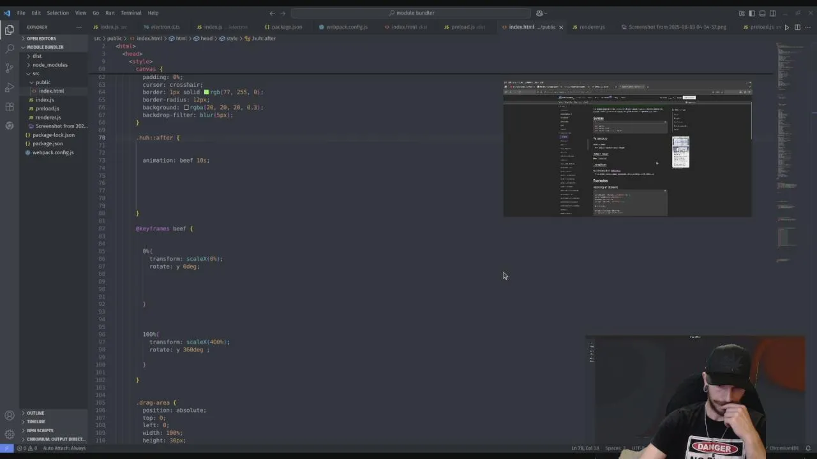The height and width of the screenshot is (459, 817).
Task: Open preload.js in the explorer tree
Action: pyautogui.click(x=47, y=108)
